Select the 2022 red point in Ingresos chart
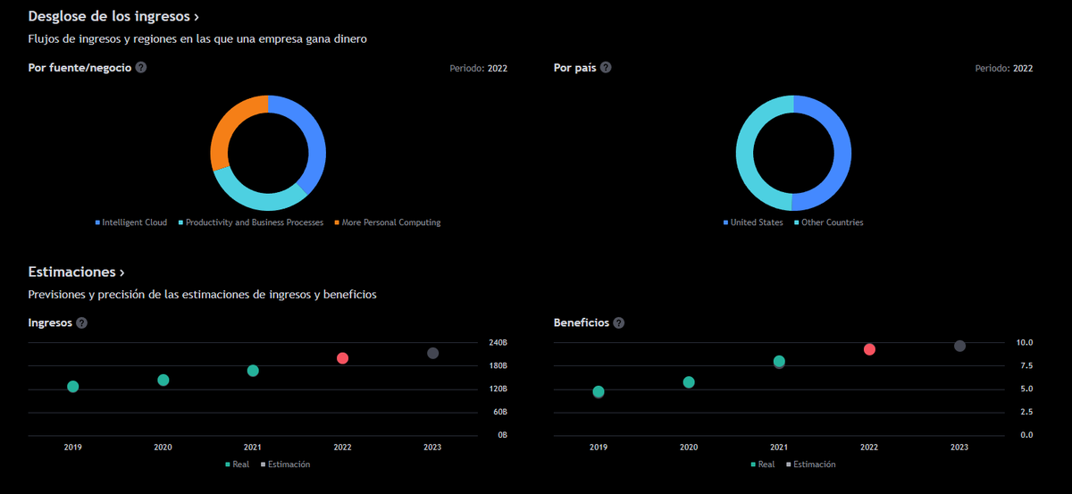This screenshot has width=1072, height=494. (342, 358)
